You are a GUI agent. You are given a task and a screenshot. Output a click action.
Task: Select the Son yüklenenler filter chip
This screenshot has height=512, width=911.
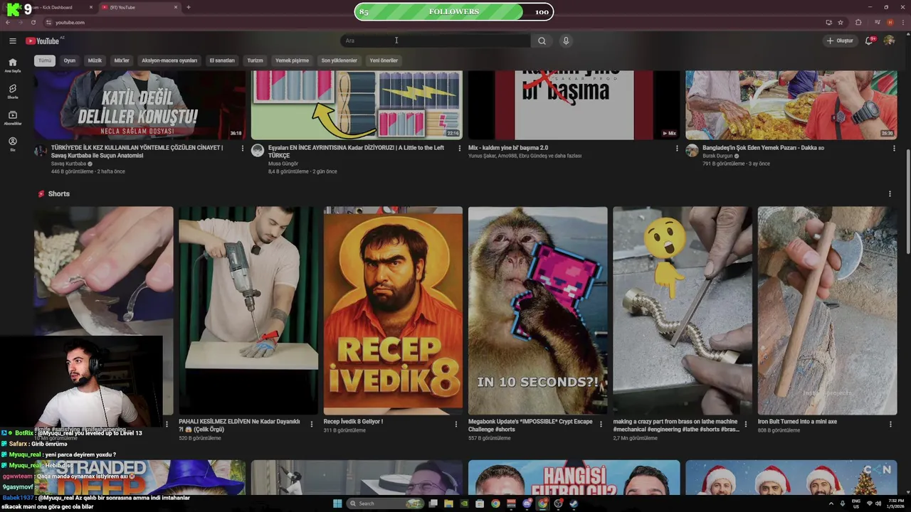click(339, 60)
